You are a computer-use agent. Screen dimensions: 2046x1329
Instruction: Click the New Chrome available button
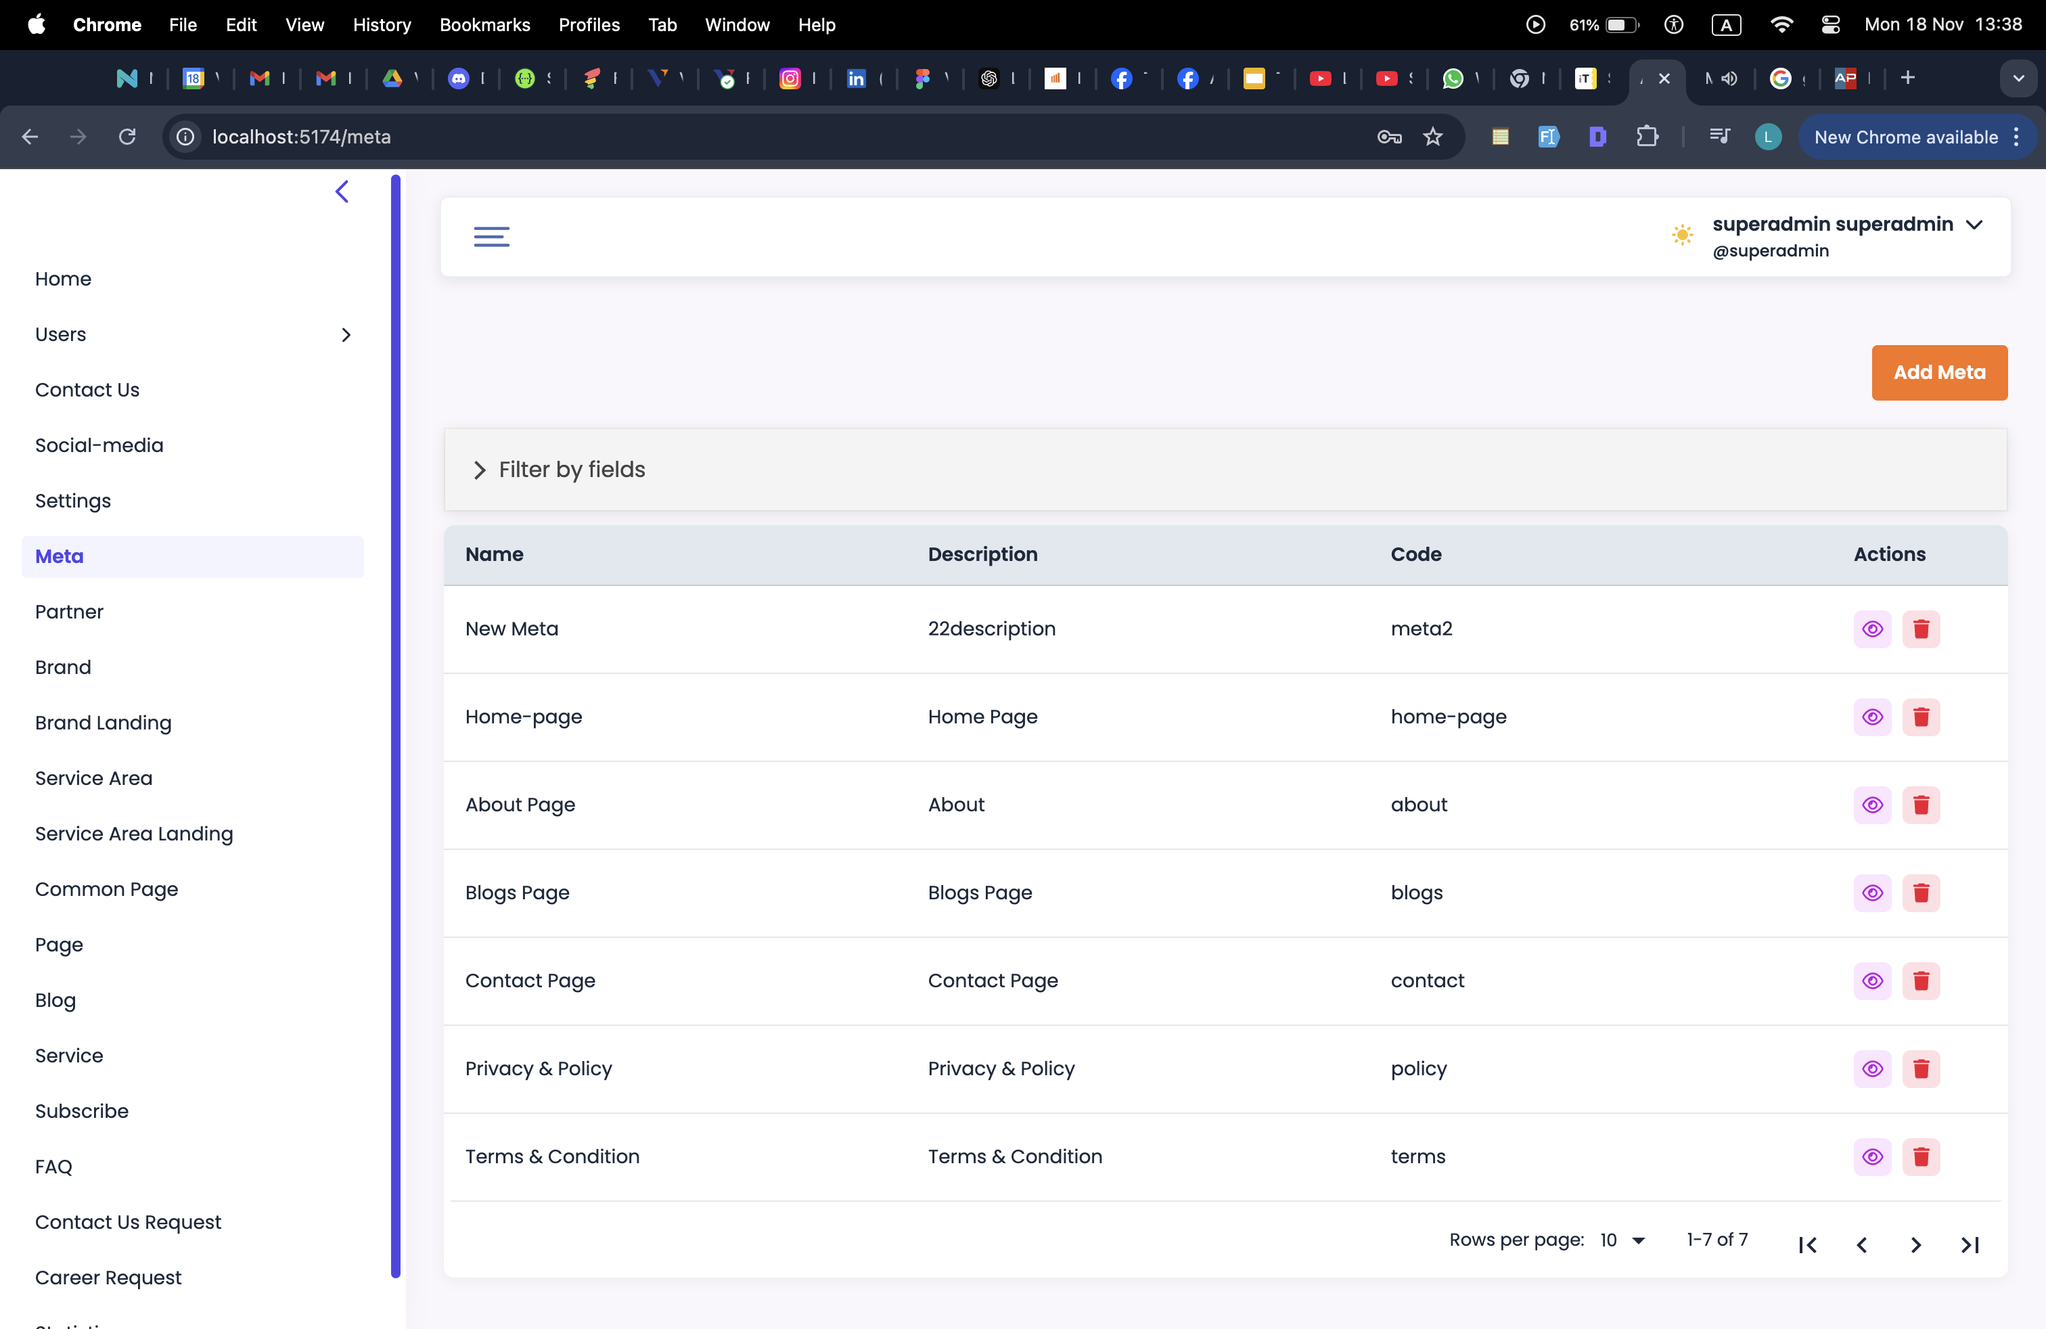click(x=1905, y=137)
